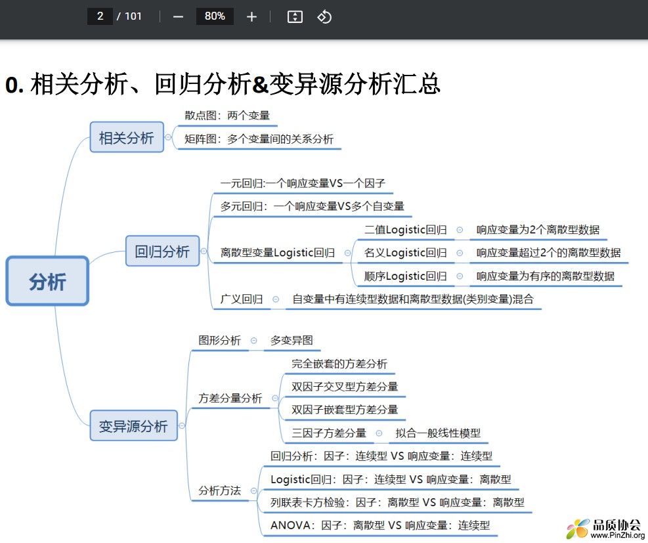Click the 多变异图 label
The image size is (648, 543).
click(x=292, y=341)
